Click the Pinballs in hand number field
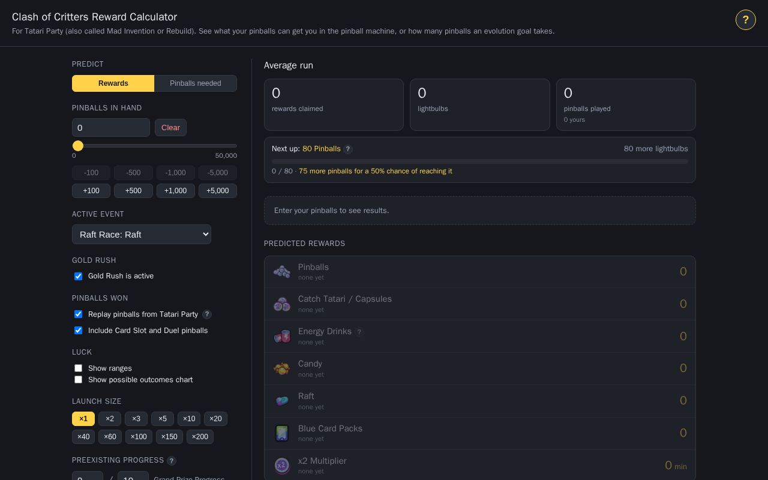 click(x=111, y=128)
